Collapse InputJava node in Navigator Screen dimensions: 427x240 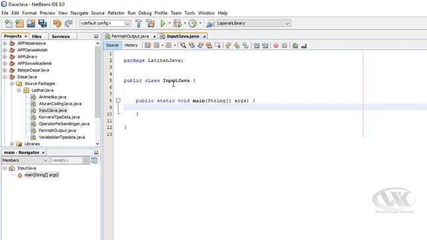(5, 168)
